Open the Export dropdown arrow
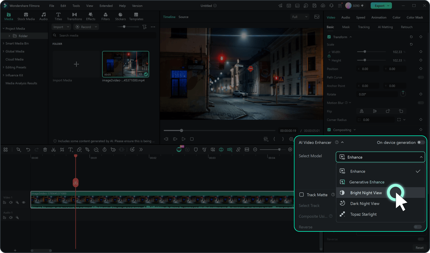The height and width of the screenshot is (253, 430). tap(388, 6)
